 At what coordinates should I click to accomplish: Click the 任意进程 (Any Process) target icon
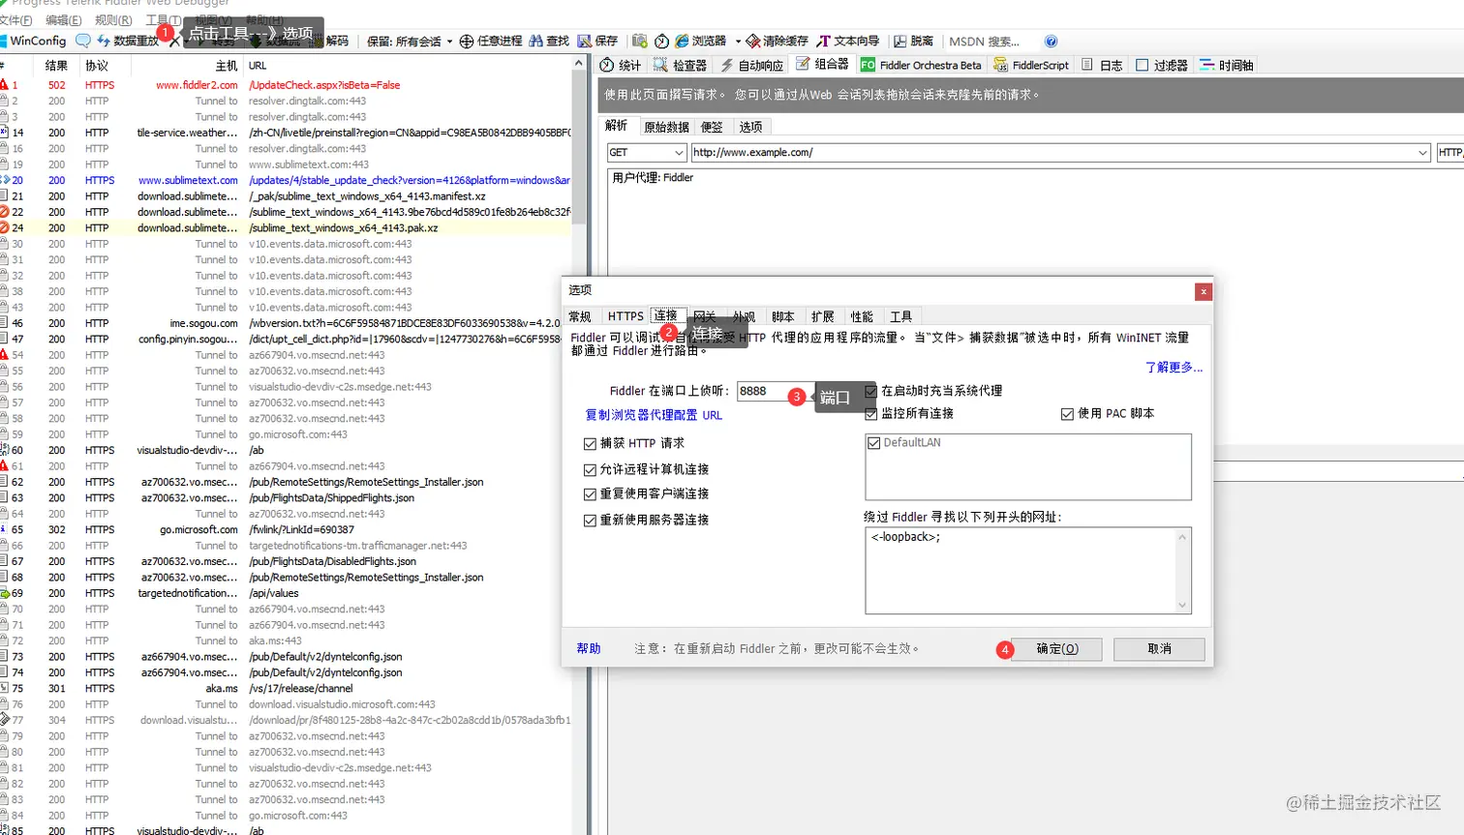467,41
